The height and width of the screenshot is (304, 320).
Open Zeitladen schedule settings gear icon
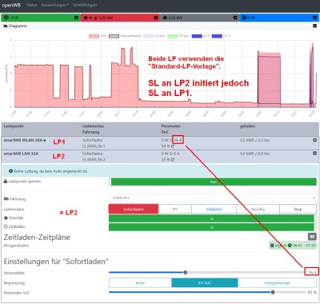[x=312, y=237]
